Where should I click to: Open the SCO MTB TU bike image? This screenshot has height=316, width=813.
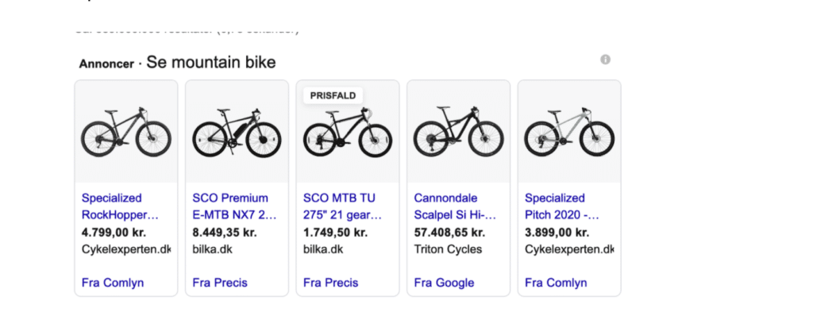click(x=348, y=131)
